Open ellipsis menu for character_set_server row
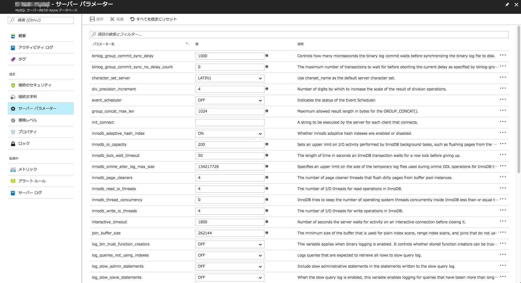This screenshot has width=521, height=283. click(503, 77)
